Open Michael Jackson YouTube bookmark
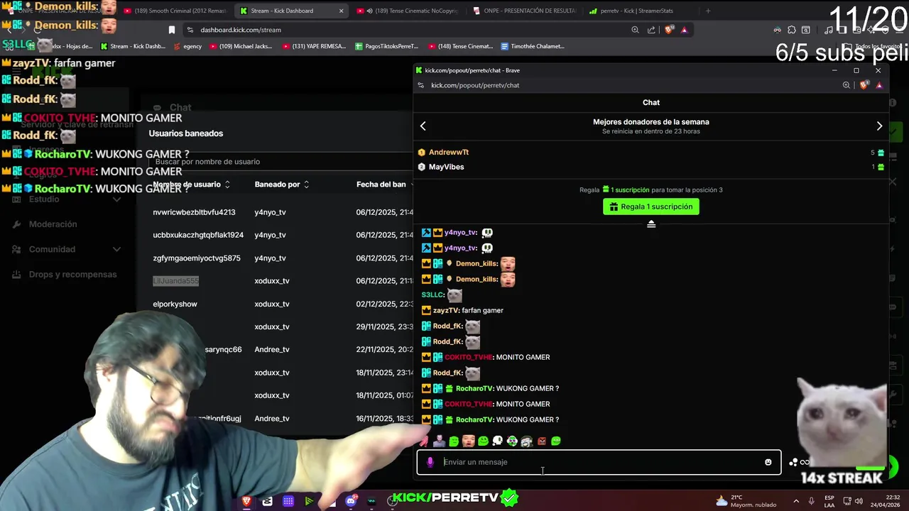Image resolution: width=909 pixels, height=511 pixels. [241, 46]
